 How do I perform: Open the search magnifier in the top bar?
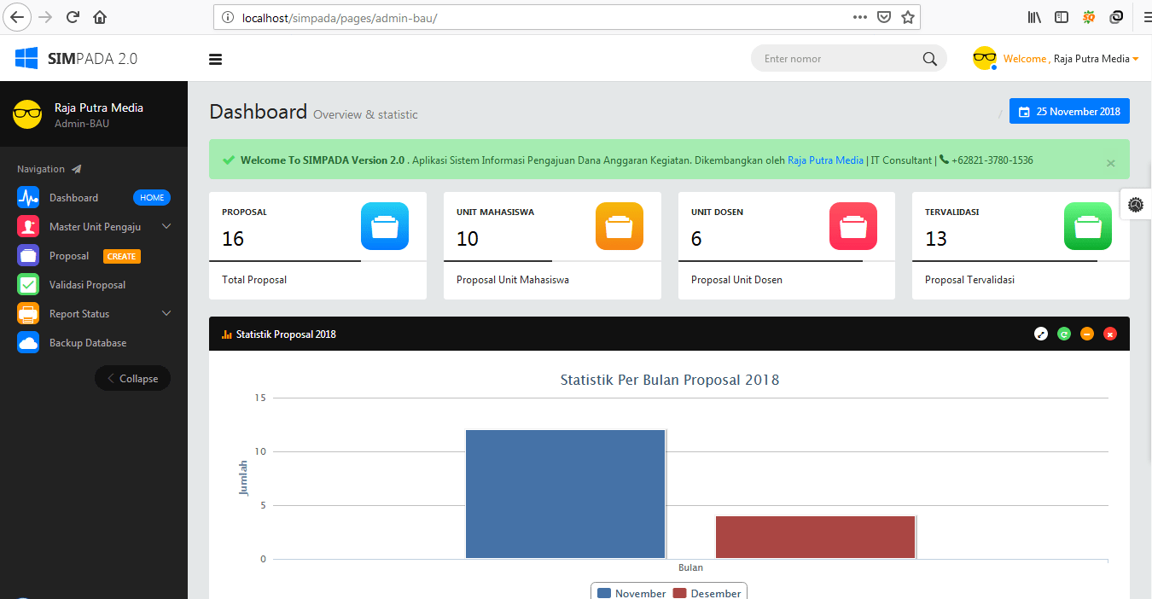coord(929,58)
